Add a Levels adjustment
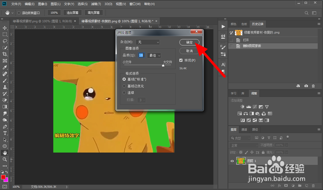 click(249, 107)
